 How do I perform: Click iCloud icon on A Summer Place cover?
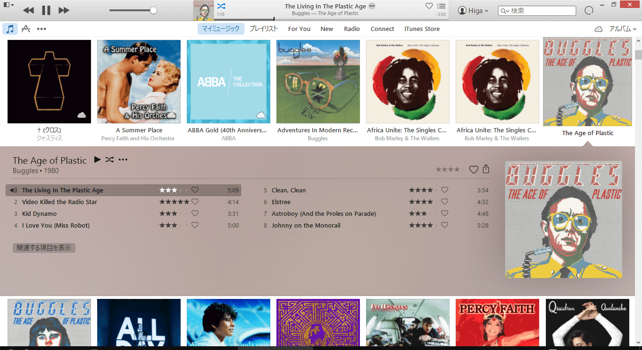(171, 115)
